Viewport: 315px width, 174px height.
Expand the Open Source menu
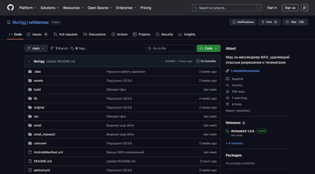point(100,8)
